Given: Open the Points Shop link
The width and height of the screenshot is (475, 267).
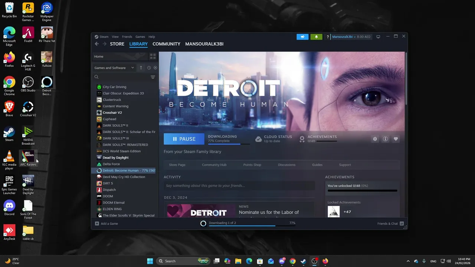Looking at the screenshot, I should click(252, 165).
